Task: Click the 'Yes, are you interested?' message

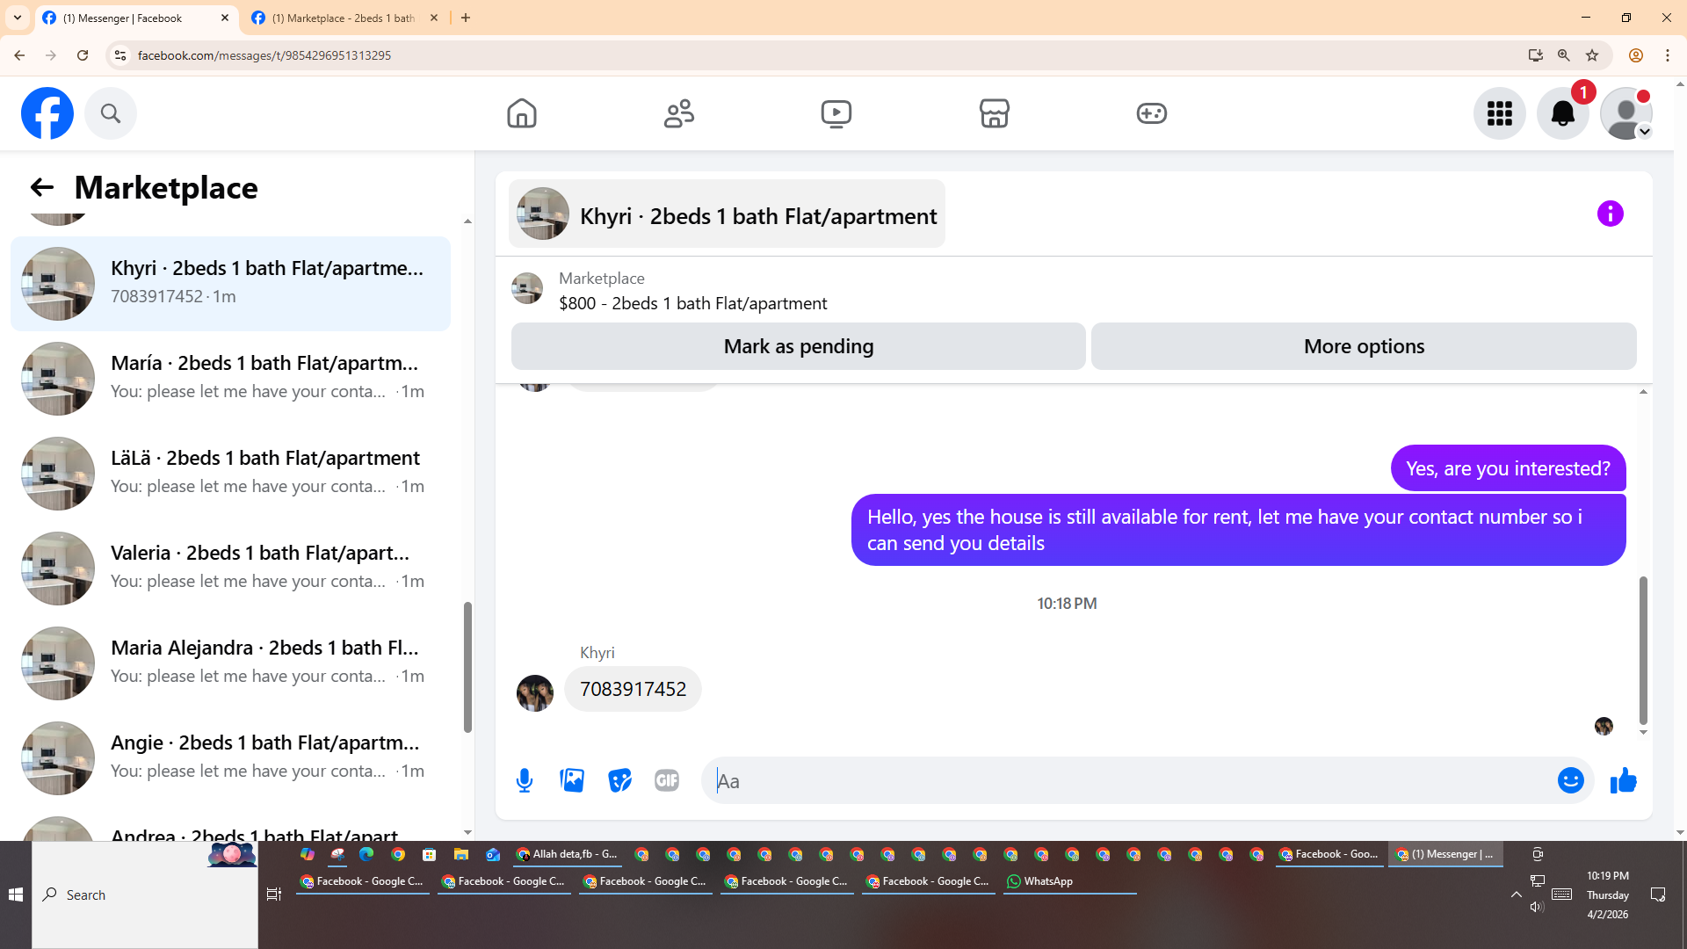Action: coord(1508,468)
